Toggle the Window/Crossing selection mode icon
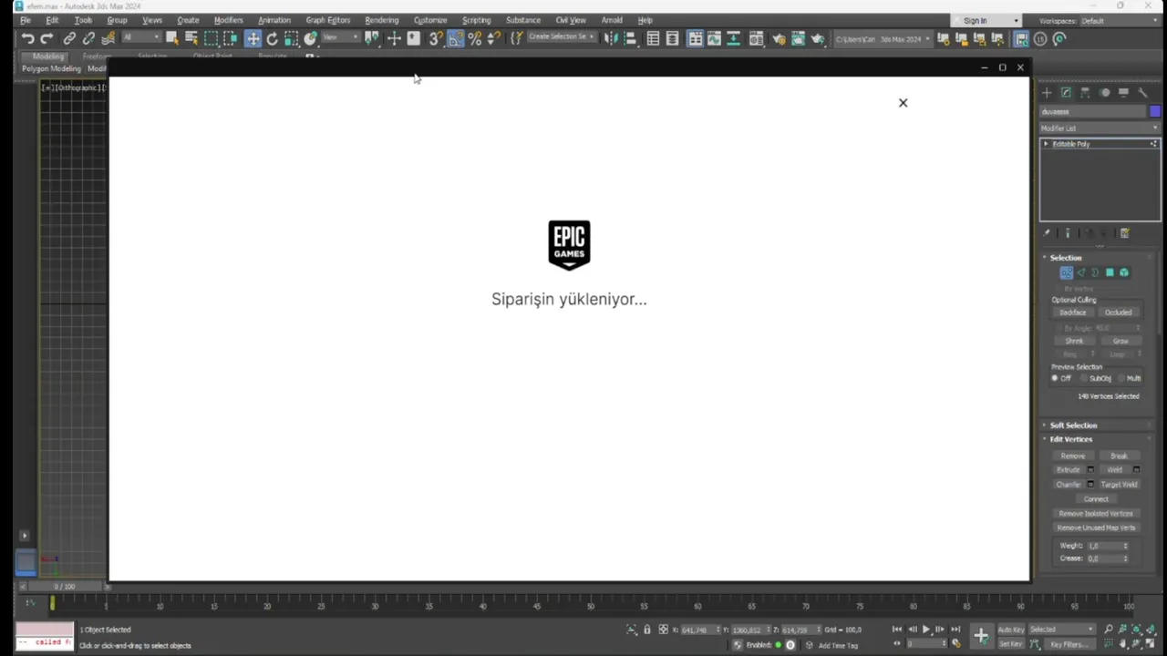The image size is (1167, 656). coord(231,38)
